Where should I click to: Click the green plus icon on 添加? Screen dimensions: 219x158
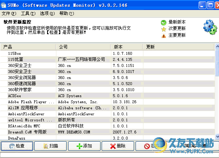point(80,146)
